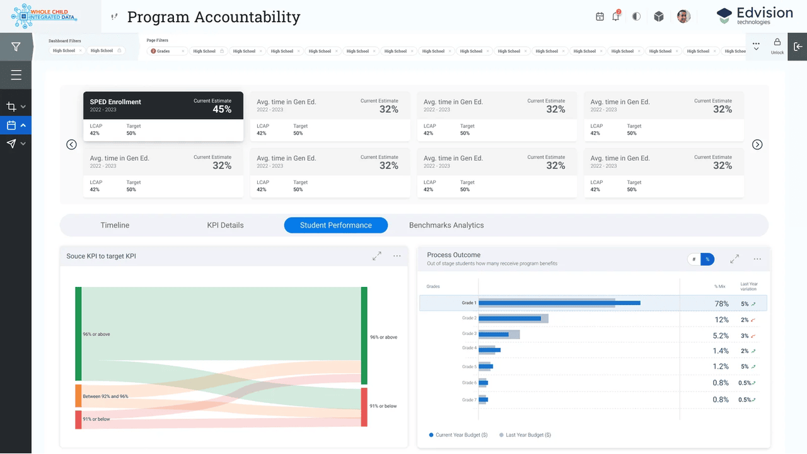Click the Dashboard Filters heading
The height and width of the screenshot is (454, 807).
pyautogui.click(x=65, y=41)
